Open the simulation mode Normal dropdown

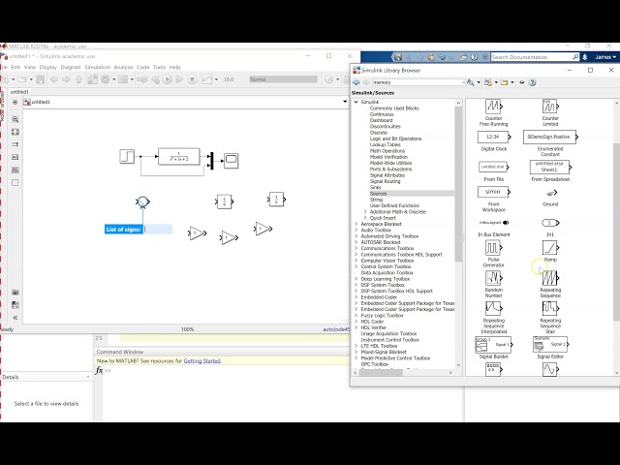(x=283, y=79)
